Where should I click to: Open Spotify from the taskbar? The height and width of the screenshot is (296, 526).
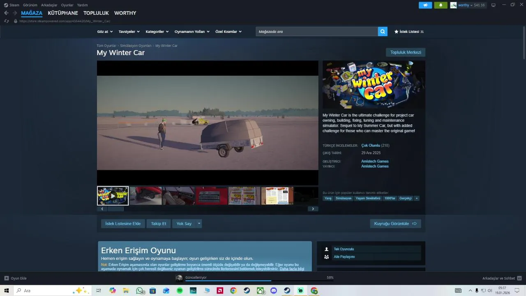click(x=180, y=291)
